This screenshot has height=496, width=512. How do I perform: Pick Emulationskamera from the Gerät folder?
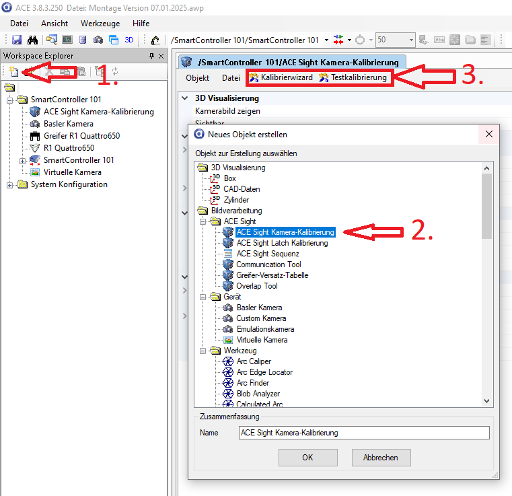click(265, 329)
